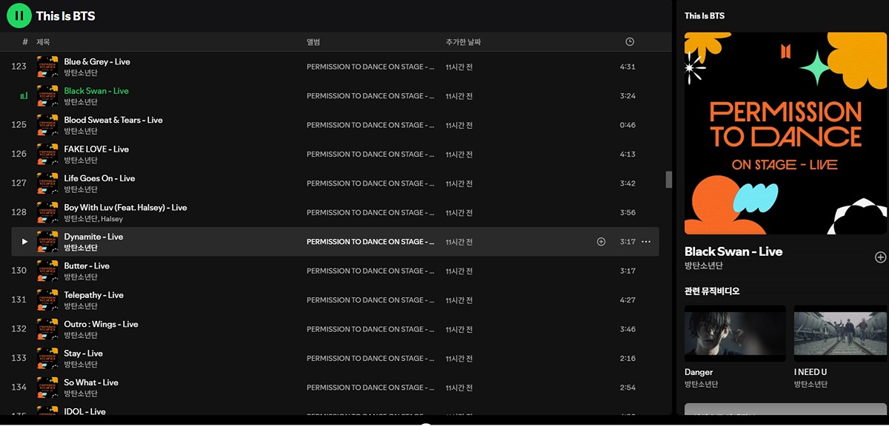Open the Permission to Dance cover in sidebar
The width and height of the screenshot is (889, 426).
(785, 133)
